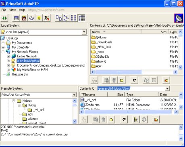Sort remote files by Filename column
The height and width of the screenshot is (147, 185).
[94, 94]
